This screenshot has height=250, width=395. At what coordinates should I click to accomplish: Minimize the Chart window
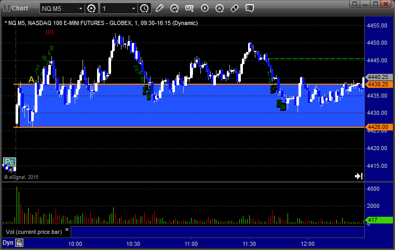(x=365, y=4)
